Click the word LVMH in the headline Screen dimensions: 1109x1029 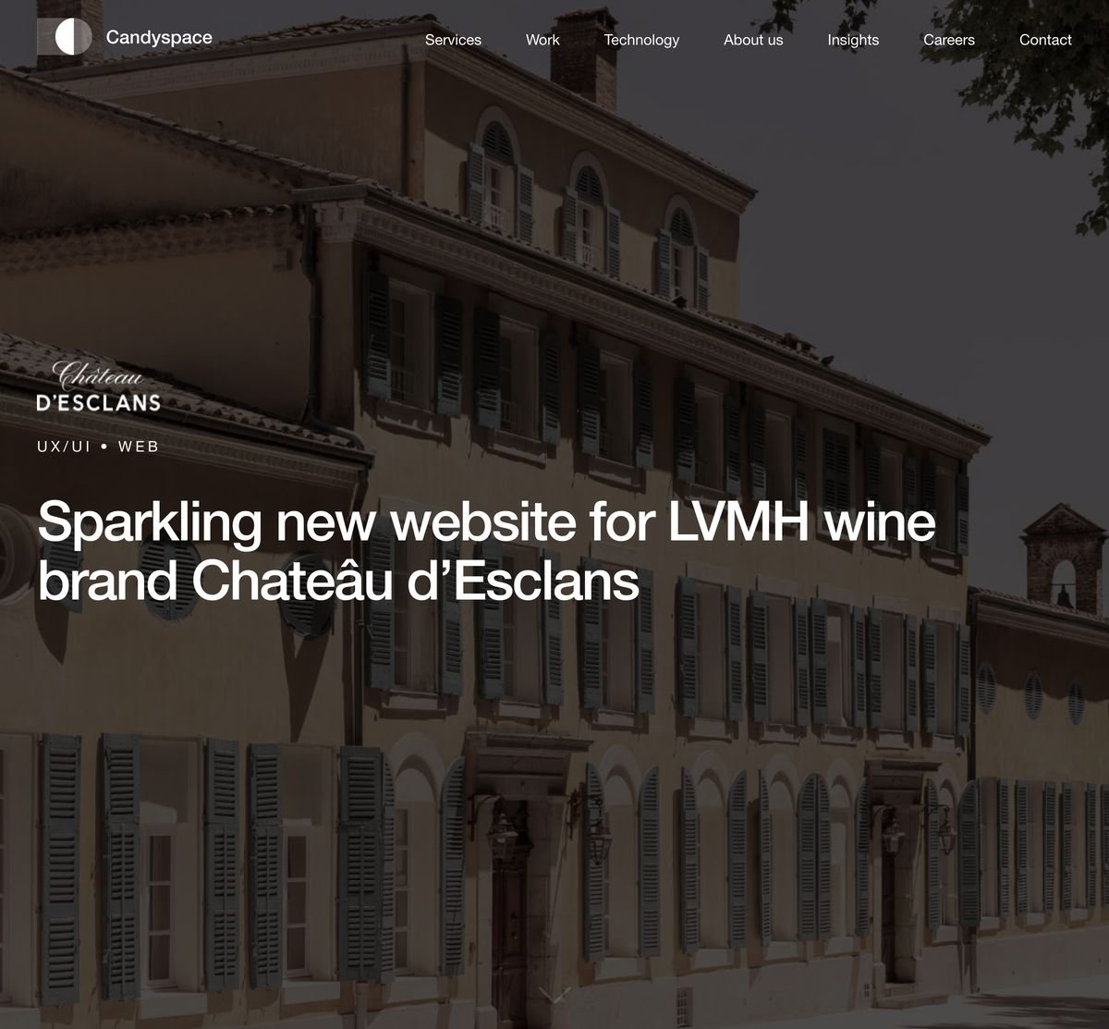point(737,521)
